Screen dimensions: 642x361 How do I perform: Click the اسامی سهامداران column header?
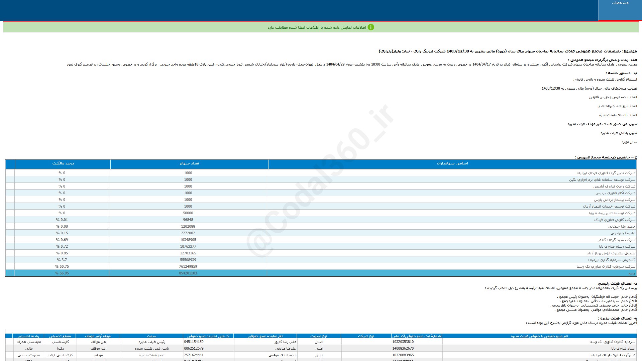pos(452,163)
